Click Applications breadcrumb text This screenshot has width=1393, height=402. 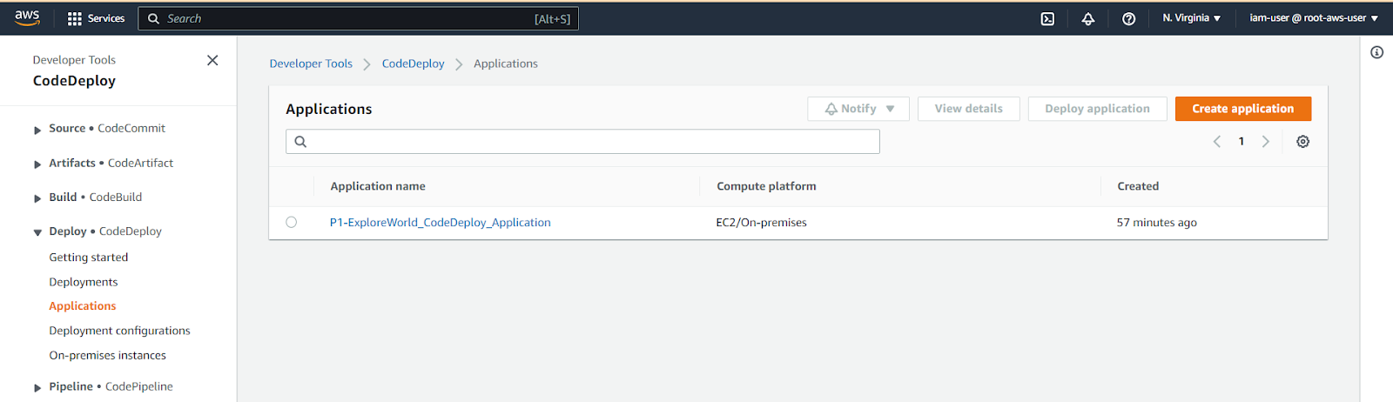pos(506,64)
